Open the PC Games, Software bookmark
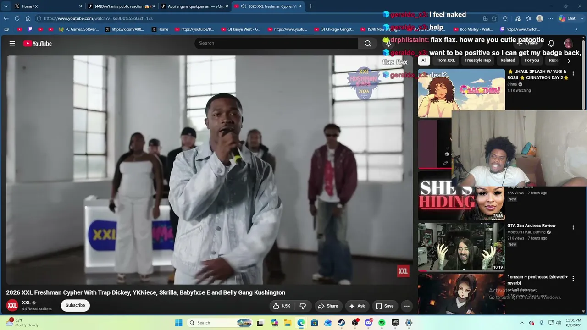The image size is (587, 330). [78, 29]
